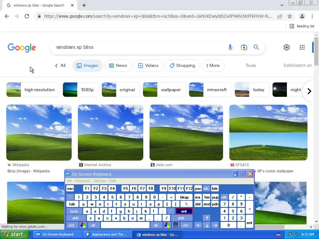Share this page from address bar
319x239 pixels.
(280, 16)
